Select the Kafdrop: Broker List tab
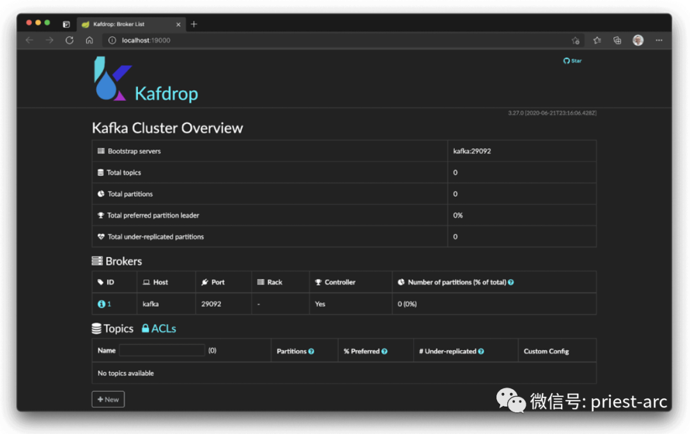Viewport: 690px width, 434px height. (x=131, y=24)
